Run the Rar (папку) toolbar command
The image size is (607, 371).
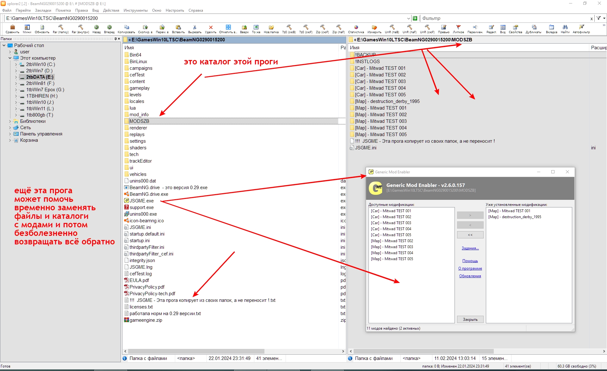click(x=60, y=29)
